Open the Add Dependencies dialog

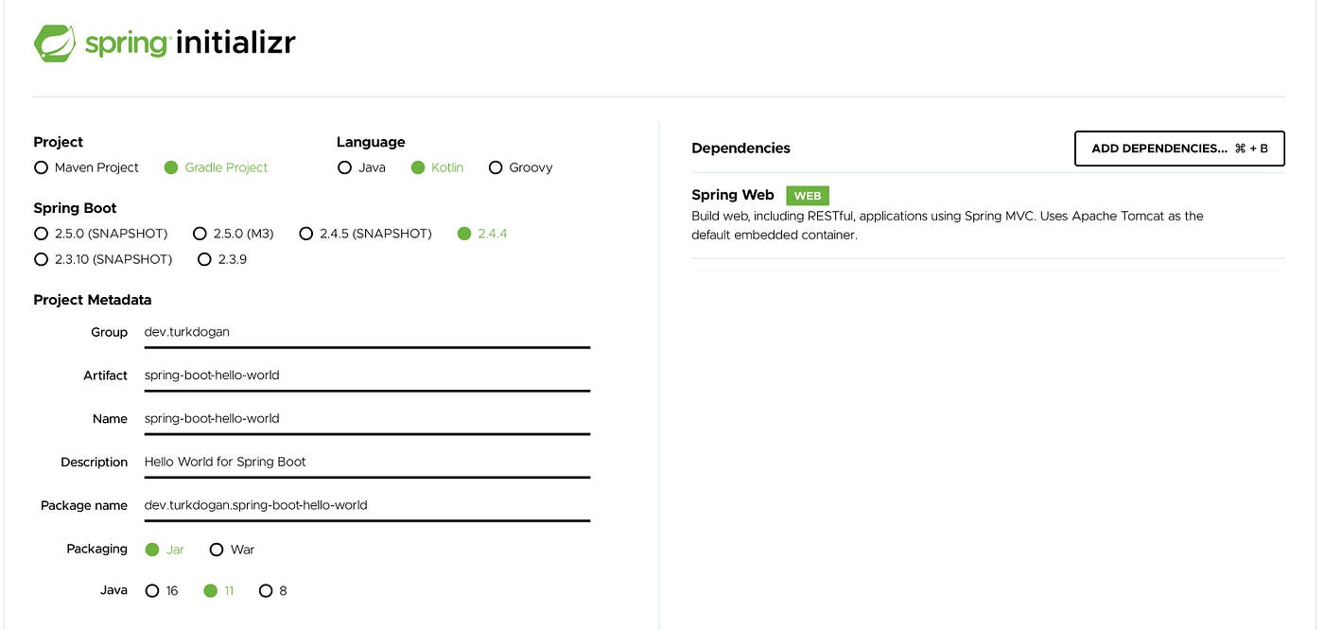click(x=1179, y=149)
